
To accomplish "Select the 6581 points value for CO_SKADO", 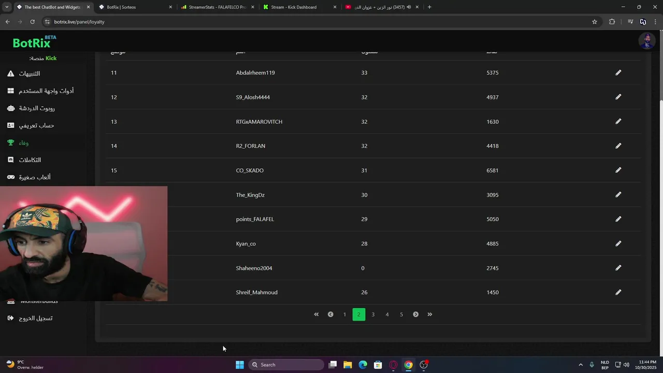I will click(x=493, y=170).
